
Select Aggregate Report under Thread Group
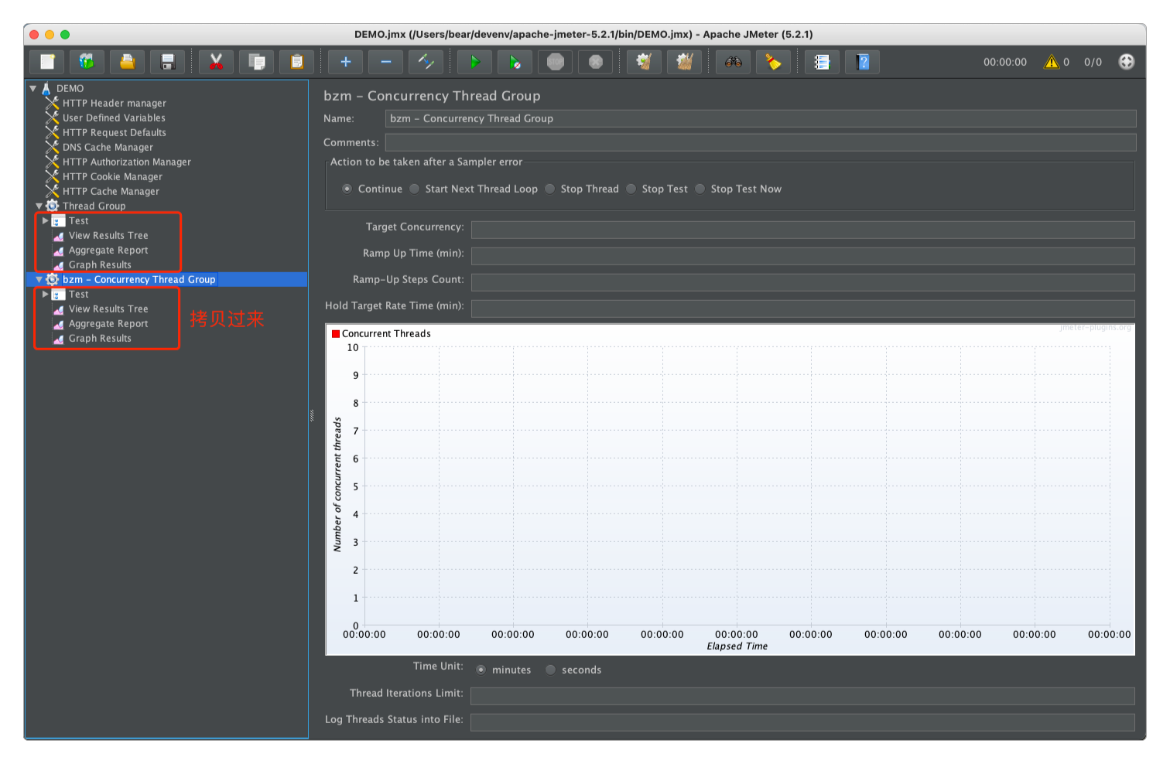pyautogui.click(x=108, y=250)
